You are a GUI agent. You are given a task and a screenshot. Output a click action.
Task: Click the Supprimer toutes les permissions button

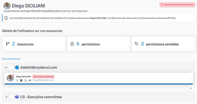pyautogui.click(x=178, y=5)
